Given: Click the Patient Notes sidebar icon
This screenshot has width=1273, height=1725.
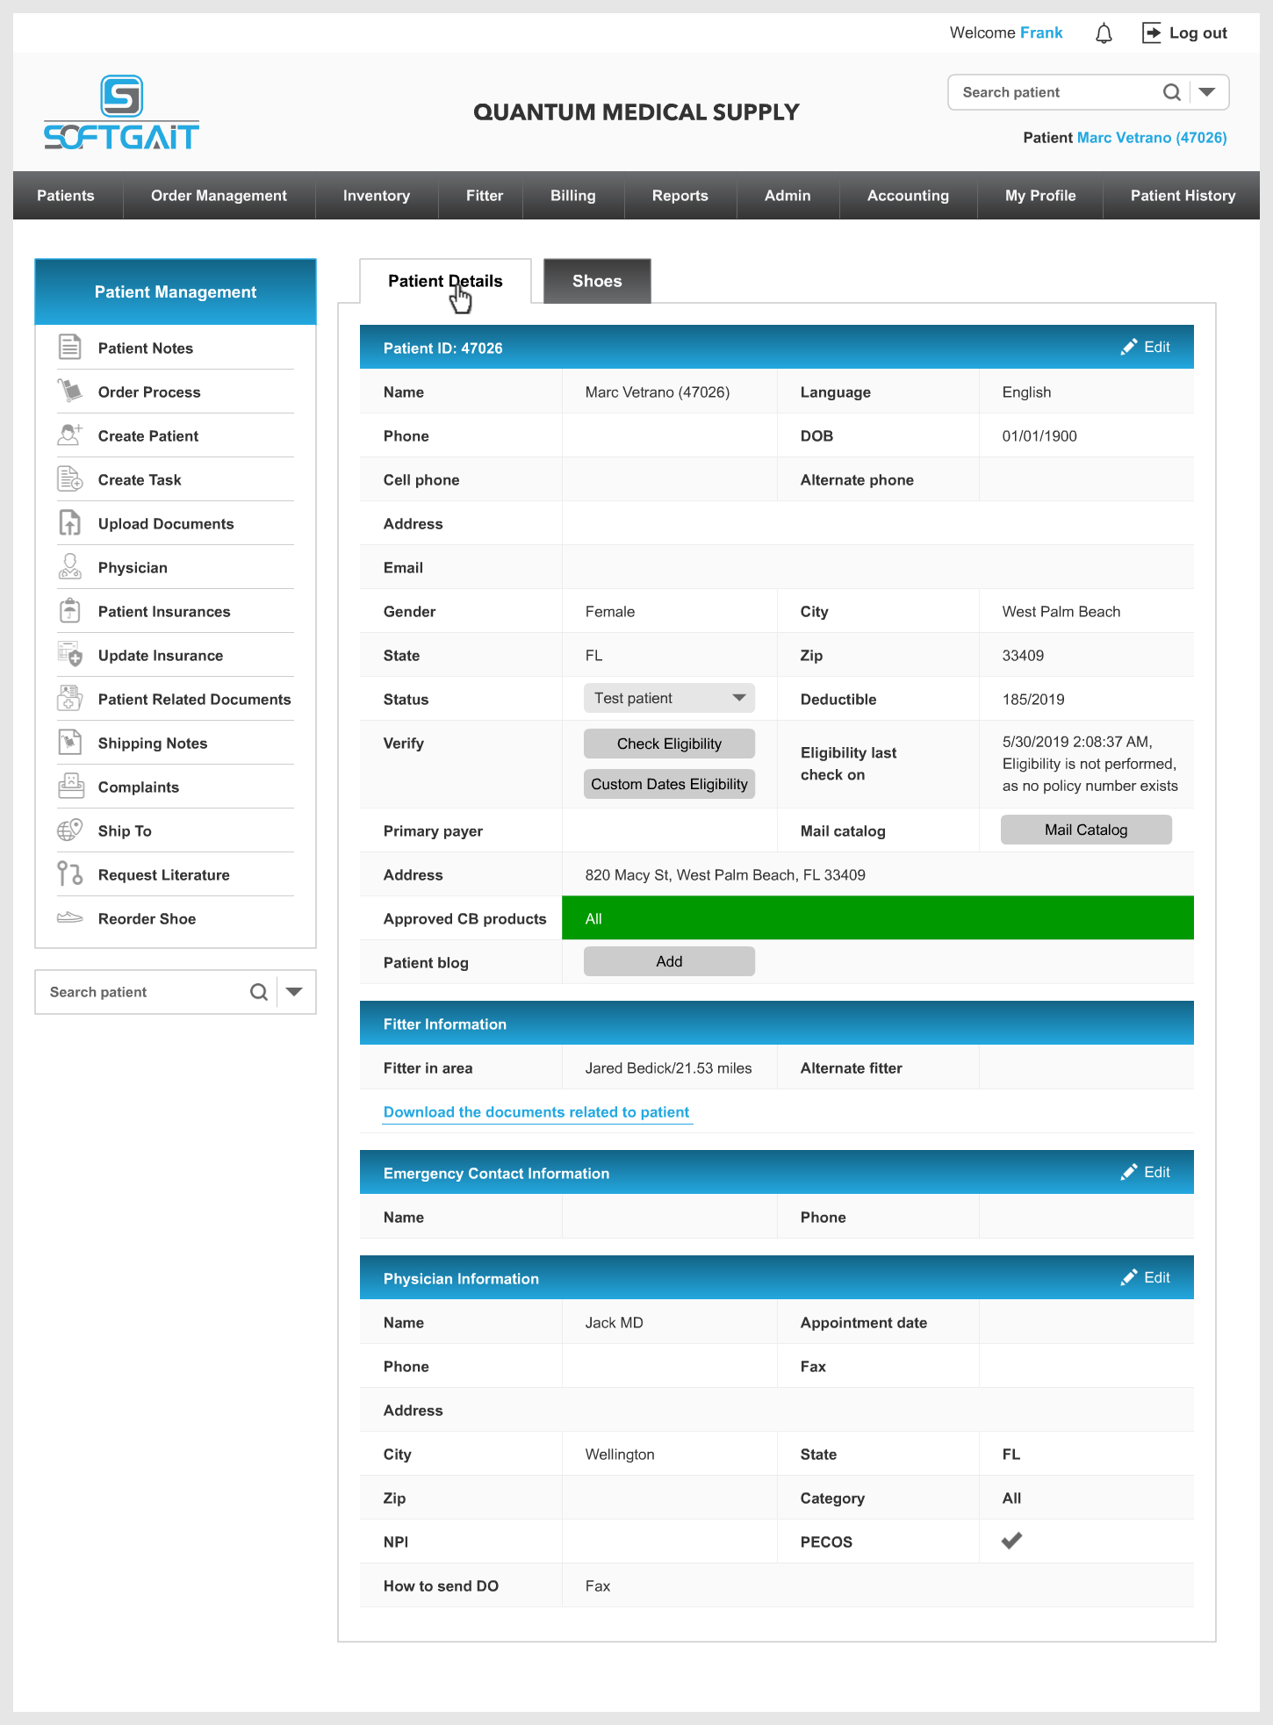Looking at the screenshot, I should [x=70, y=348].
